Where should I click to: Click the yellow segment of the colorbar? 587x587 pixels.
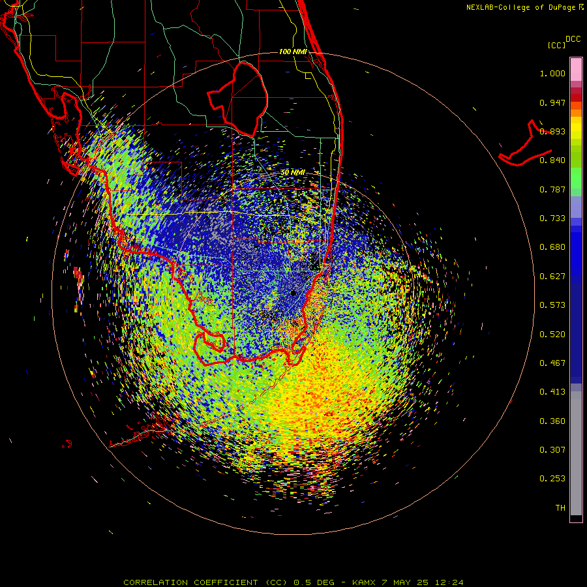[x=576, y=128]
